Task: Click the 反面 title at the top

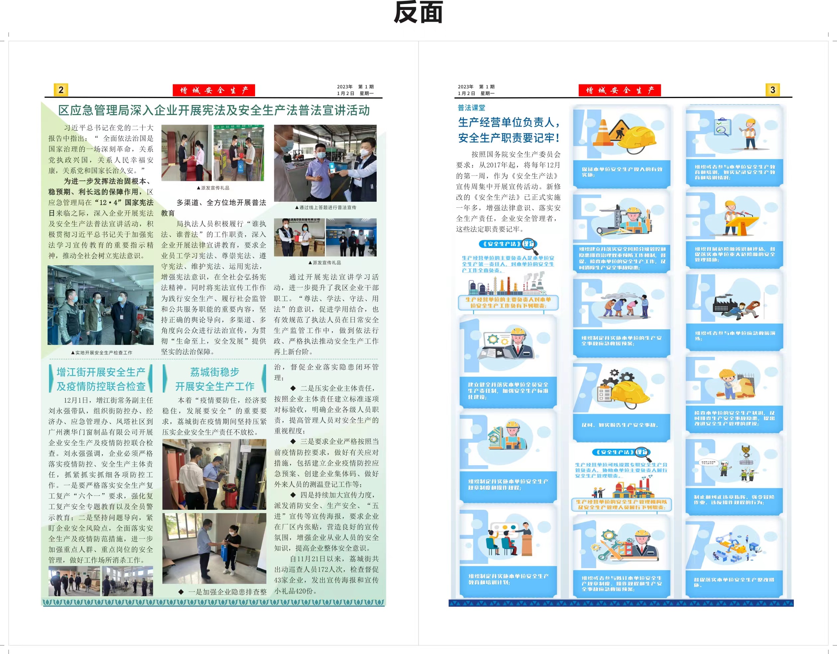Action: click(418, 13)
